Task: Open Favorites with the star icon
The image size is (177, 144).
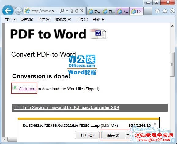Action: click(x=165, y=11)
